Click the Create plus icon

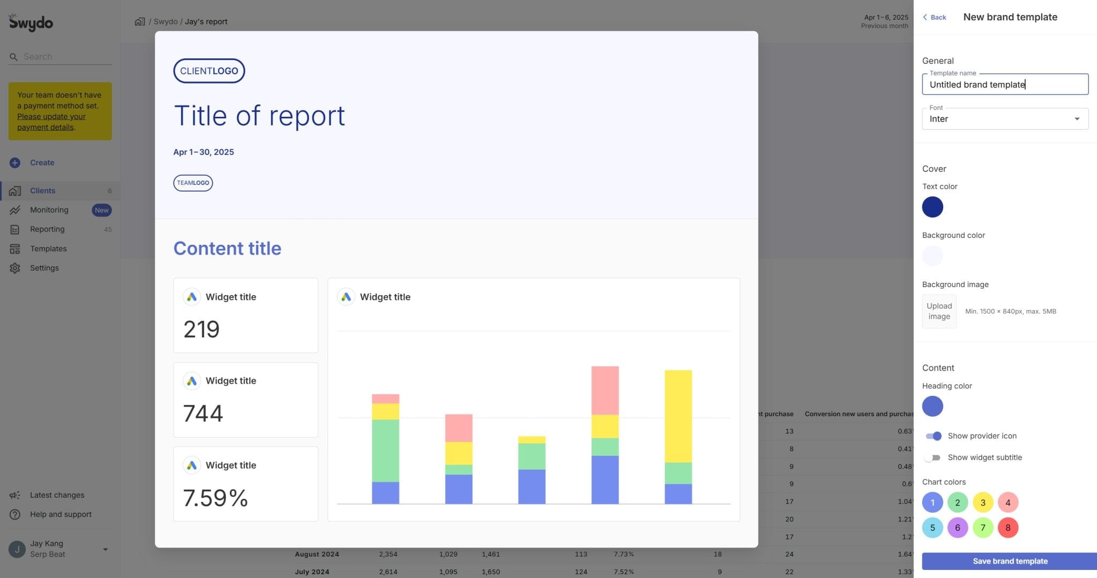point(15,163)
